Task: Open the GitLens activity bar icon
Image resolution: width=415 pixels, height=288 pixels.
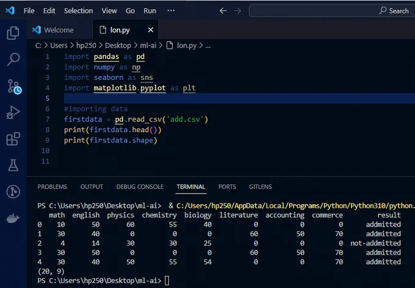Action: pyautogui.click(x=13, y=192)
